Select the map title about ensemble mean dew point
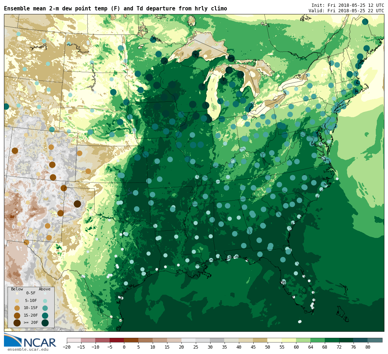 [115, 9]
